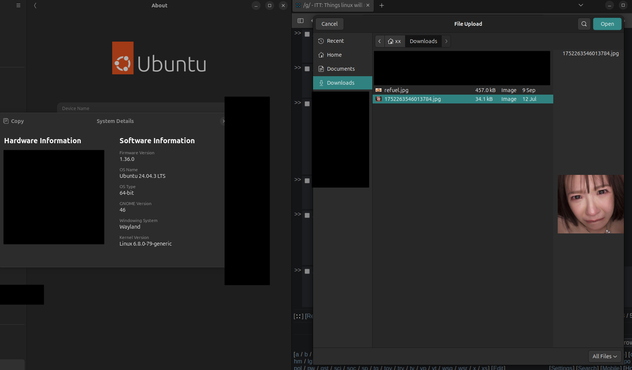Navigate forward in the path bar
Image resolution: width=632 pixels, height=370 pixels.
coord(446,41)
